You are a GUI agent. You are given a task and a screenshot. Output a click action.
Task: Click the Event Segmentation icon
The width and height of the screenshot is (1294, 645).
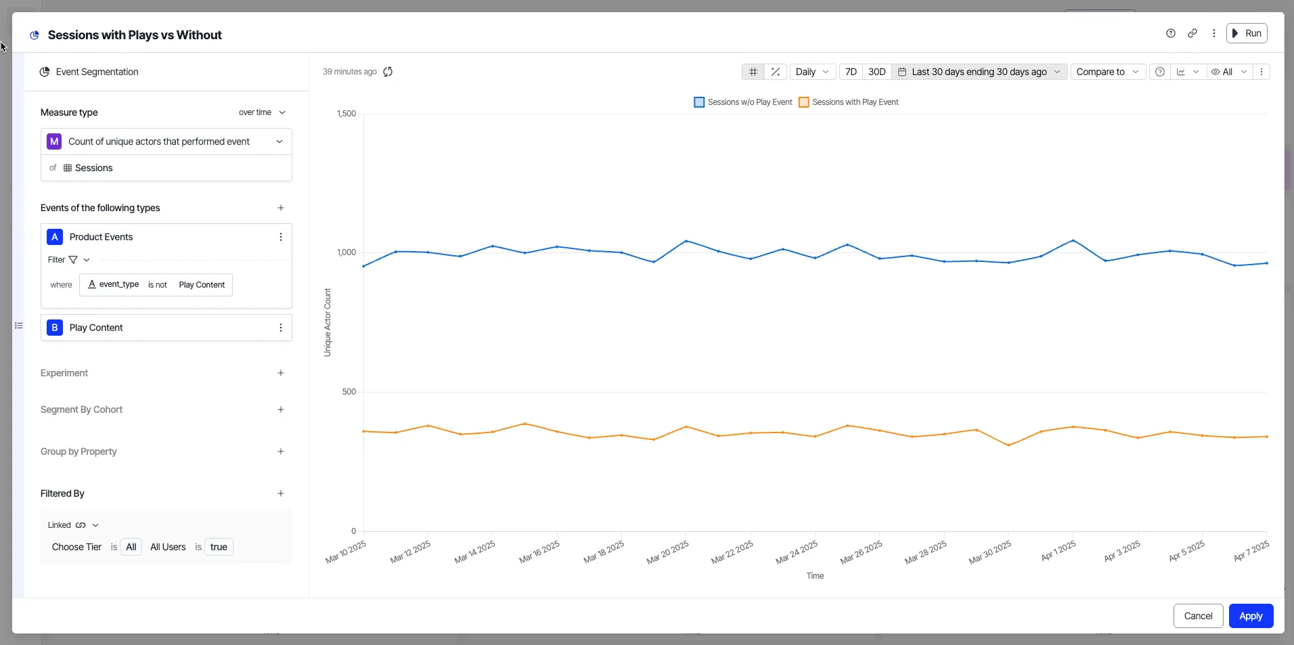click(x=45, y=72)
